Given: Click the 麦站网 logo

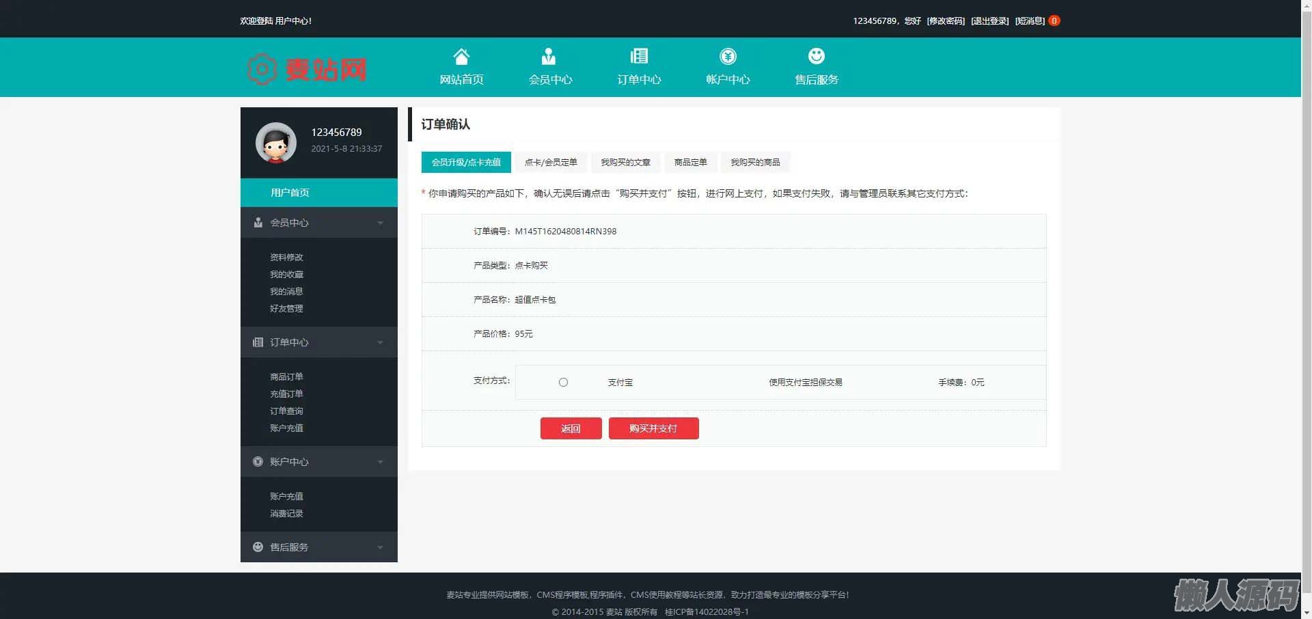Looking at the screenshot, I should click(307, 69).
